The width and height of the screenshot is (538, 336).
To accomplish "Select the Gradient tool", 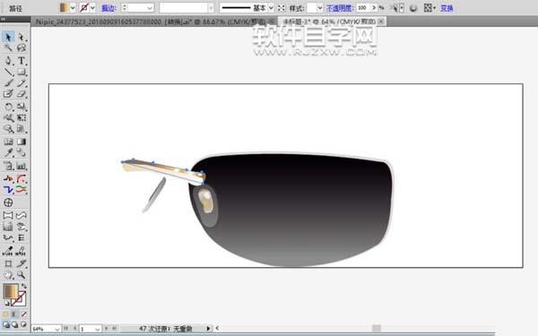I will pos(22,142).
